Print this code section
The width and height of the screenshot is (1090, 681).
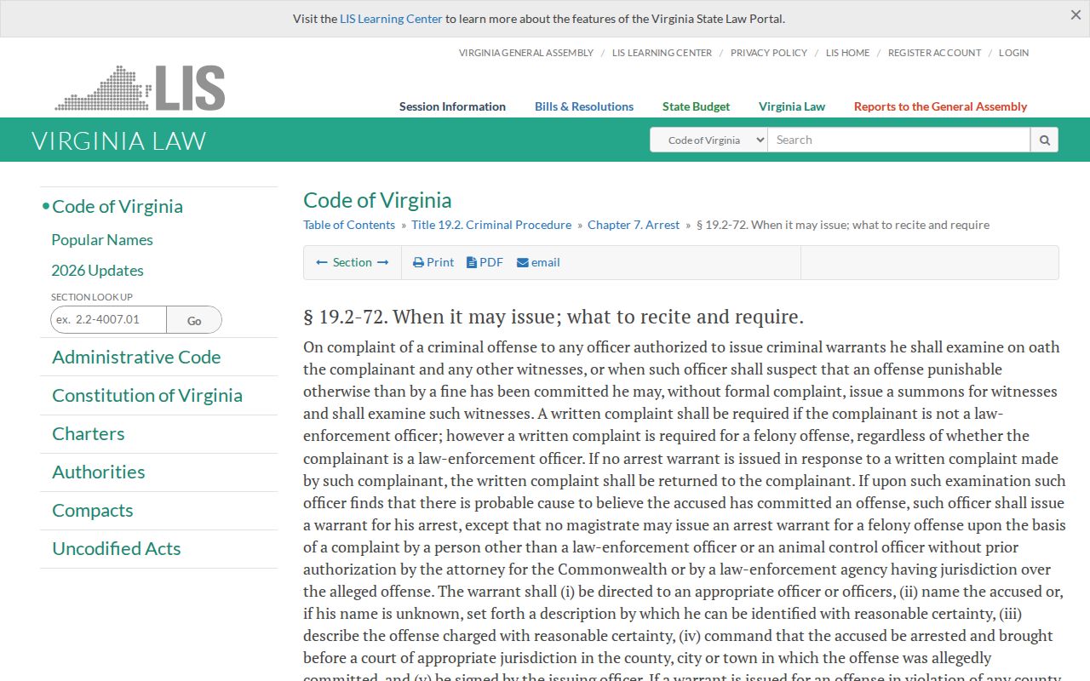[433, 262]
